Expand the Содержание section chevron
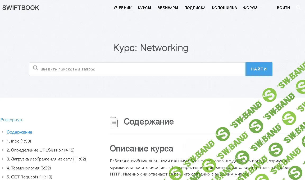The height and width of the screenshot is (180, 305). click(x=2, y=132)
